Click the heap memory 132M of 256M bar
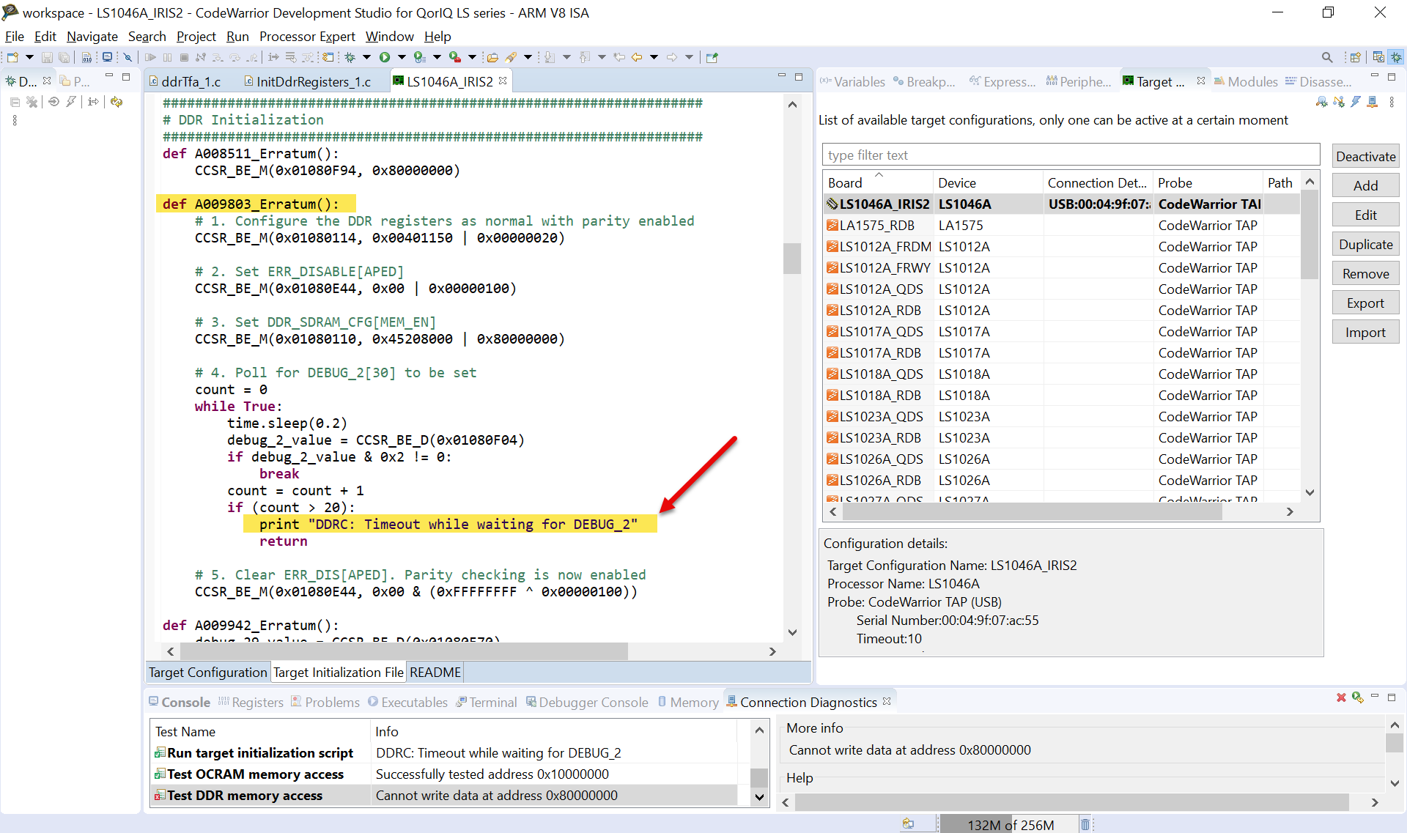1407x833 pixels. [1010, 824]
